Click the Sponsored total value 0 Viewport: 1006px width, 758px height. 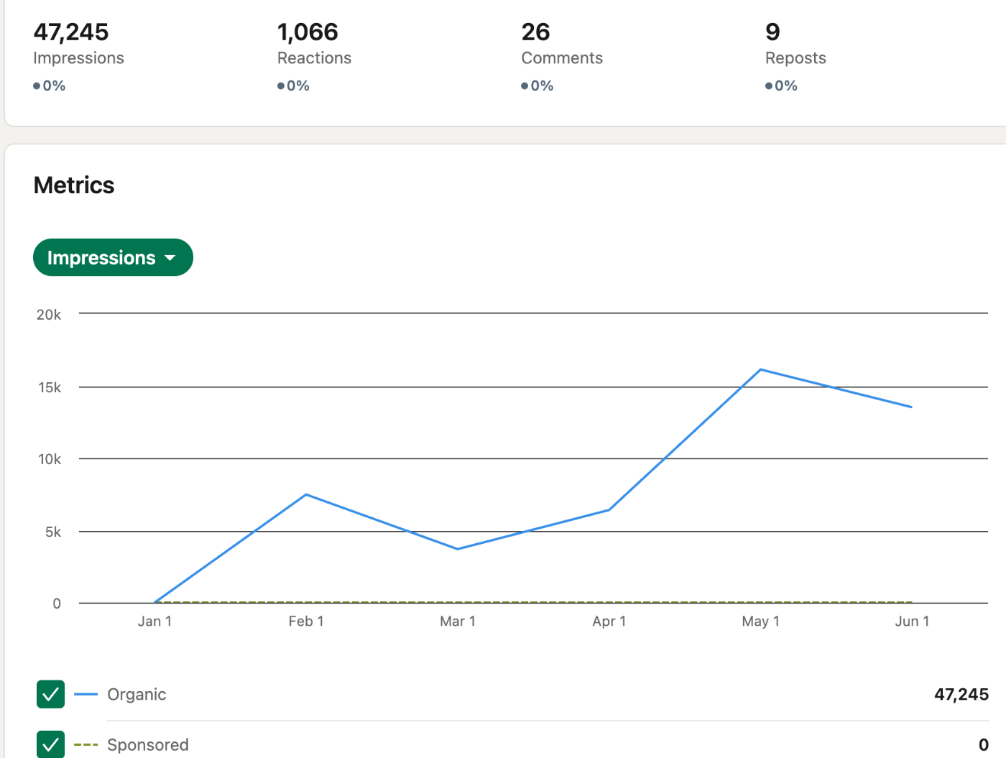point(984,745)
